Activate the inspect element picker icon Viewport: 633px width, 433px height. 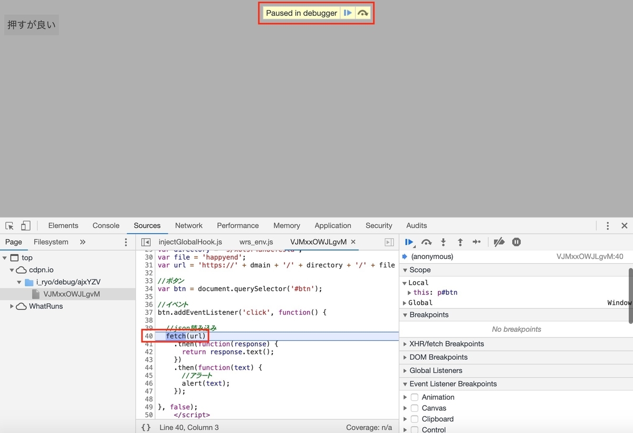pos(9,226)
